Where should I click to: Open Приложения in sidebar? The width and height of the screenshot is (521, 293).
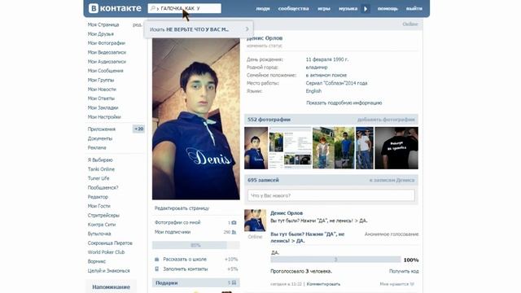coord(101,129)
